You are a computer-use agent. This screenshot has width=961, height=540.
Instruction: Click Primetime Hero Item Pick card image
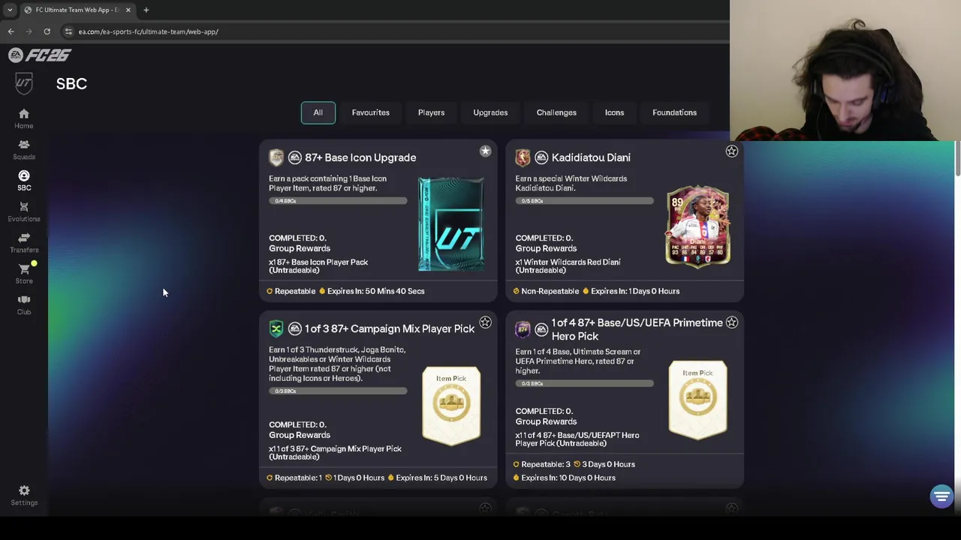pos(697,400)
